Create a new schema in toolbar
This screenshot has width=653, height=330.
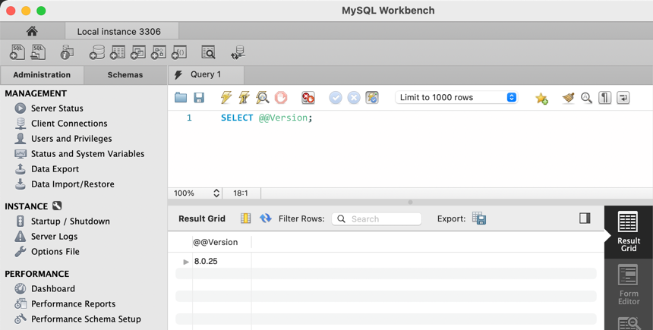(97, 52)
